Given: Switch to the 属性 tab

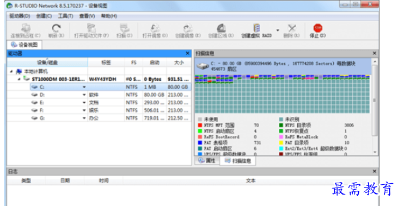Looking at the screenshot, I should (x=207, y=161).
